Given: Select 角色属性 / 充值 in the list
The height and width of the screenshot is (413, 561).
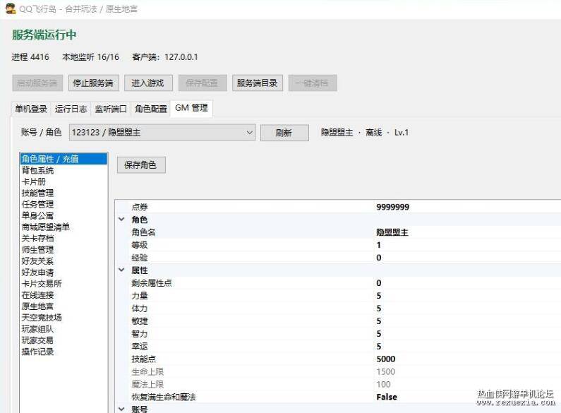Looking at the screenshot, I should [x=64, y=159].
